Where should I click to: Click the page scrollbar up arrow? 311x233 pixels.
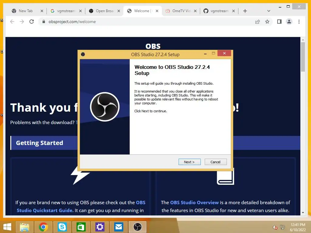pos(303,40)
